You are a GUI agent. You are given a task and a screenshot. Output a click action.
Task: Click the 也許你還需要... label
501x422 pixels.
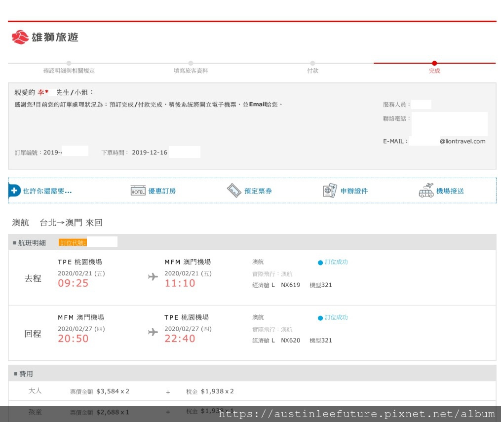click(47, 191)
